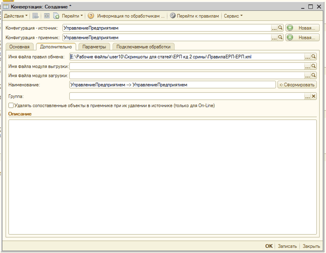Browse for export module file with ellipsis
This screenshot has height=253, width=326.
click(307, 66)
